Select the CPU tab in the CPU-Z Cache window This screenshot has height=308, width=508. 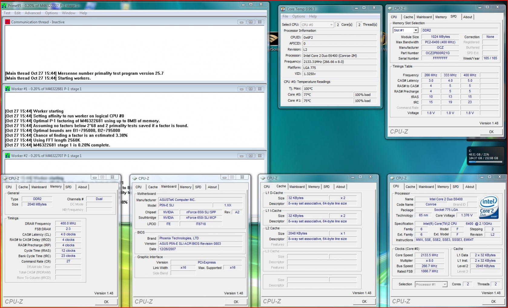(x=267, y=187)
